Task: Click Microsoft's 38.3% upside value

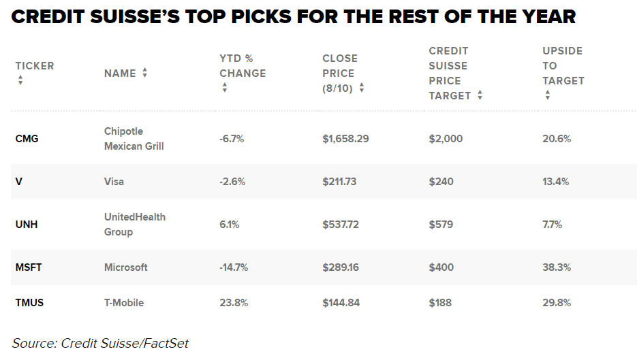Action: click(556, 267)
